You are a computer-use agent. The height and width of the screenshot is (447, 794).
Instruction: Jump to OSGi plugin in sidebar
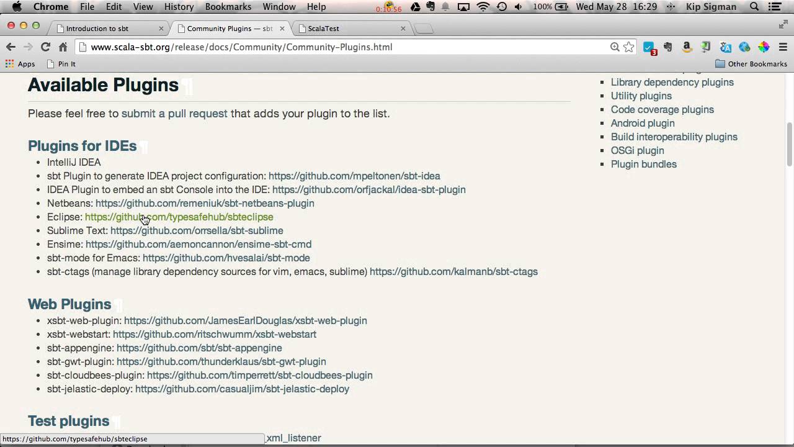638,151
